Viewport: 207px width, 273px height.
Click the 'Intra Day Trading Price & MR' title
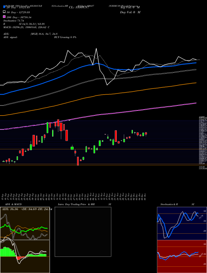[x=76, y=204]
